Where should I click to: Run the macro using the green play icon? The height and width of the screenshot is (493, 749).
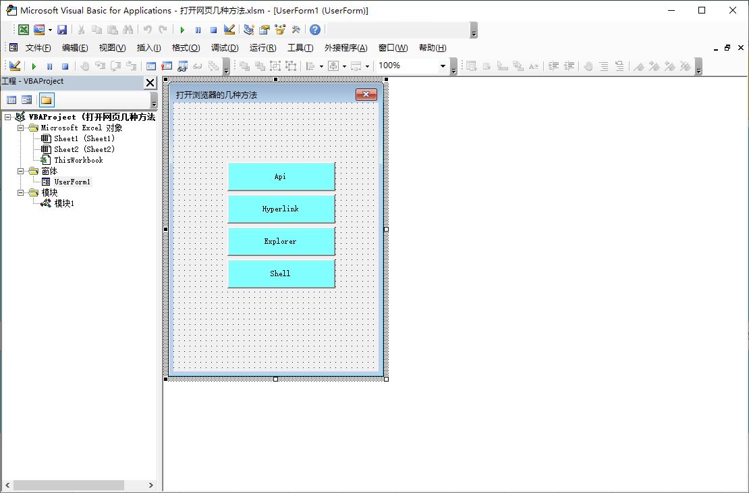click(182, 30)
